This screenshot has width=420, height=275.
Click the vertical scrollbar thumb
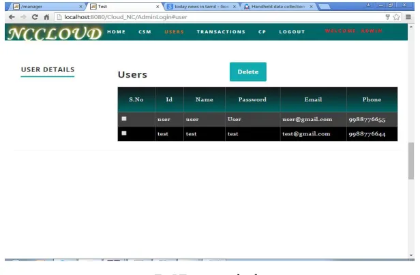point(411,161)
